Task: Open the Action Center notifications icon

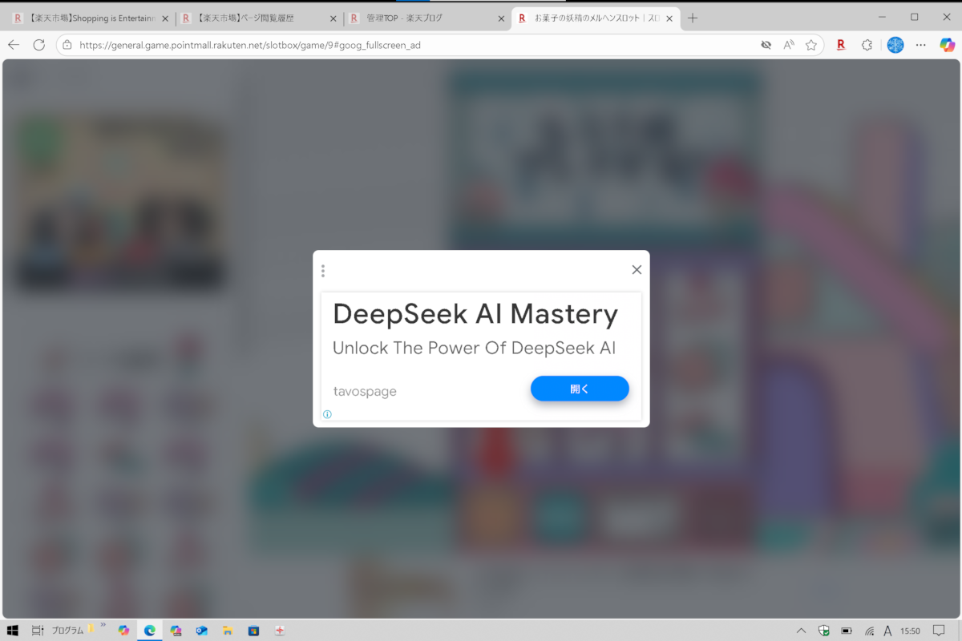Action: point(940,631)
